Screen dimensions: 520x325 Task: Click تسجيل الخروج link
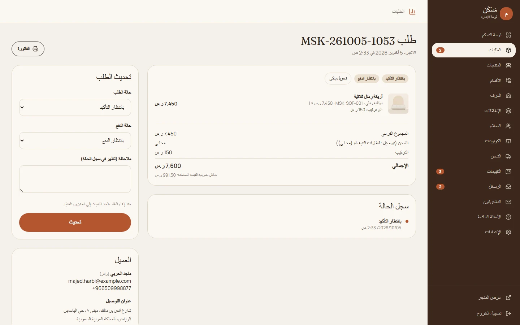pyautogui.click(x=474, y=313)
